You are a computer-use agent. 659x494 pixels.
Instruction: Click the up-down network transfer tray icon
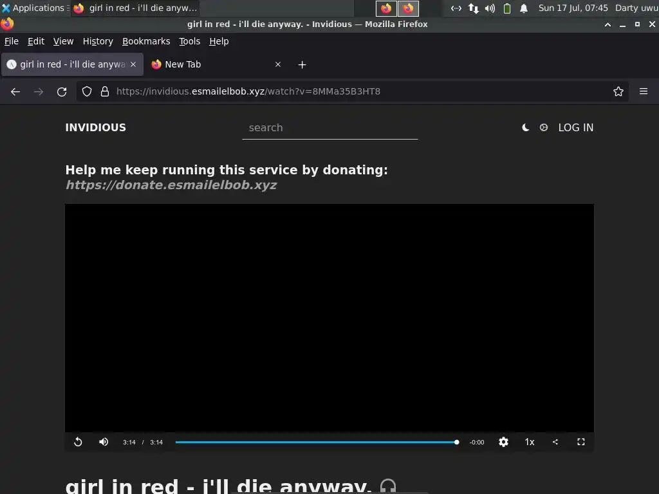click(x=474, y=8)
